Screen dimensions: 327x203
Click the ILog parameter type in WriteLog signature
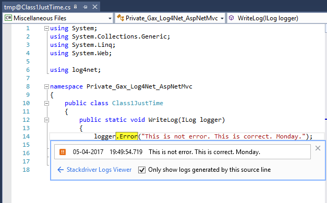pos(189,120)
